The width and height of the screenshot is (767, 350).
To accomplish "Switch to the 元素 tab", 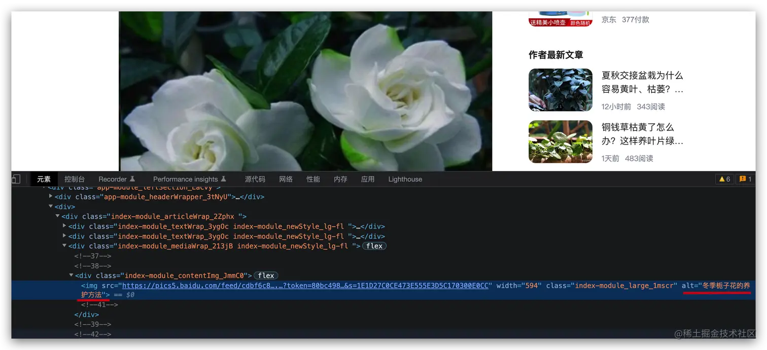I will pyautogui.click(x=44, y=179).
